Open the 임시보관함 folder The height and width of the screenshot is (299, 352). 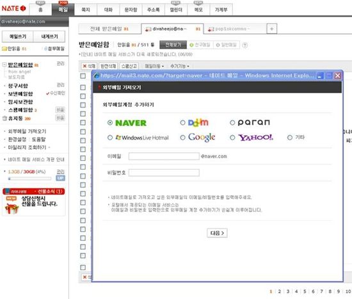[x=20, y=102]
